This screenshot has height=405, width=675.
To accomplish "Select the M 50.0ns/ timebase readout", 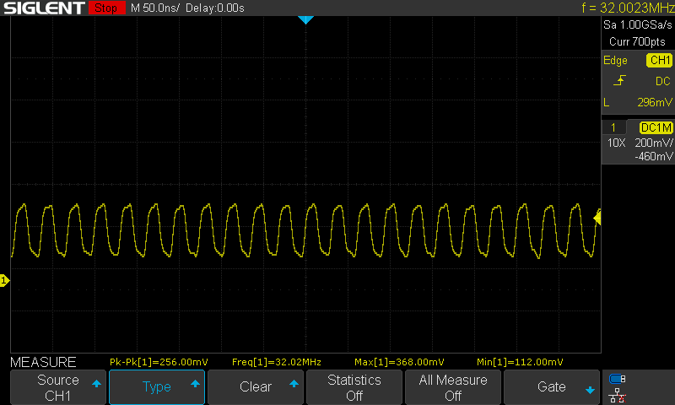I will [x=155, y=8].
